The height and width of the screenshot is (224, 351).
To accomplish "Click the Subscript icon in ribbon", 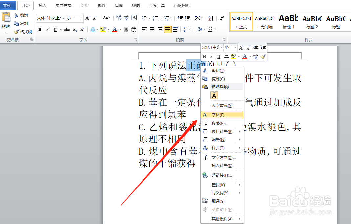I will pos(75,30).
